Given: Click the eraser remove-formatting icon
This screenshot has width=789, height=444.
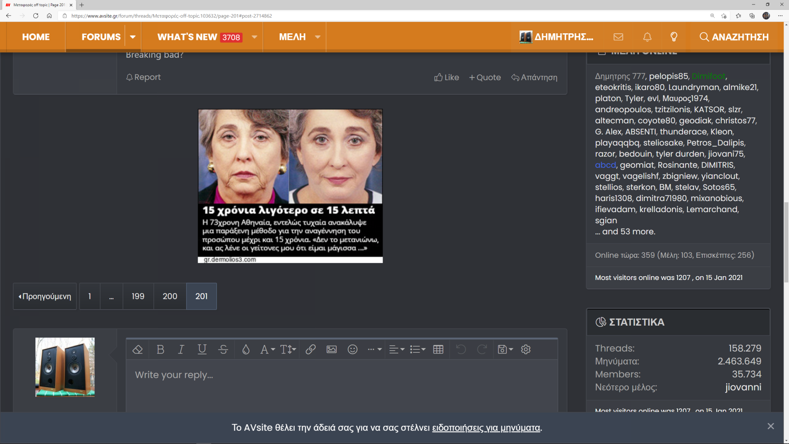Looking at the screenshot, I should pos(138,349).
